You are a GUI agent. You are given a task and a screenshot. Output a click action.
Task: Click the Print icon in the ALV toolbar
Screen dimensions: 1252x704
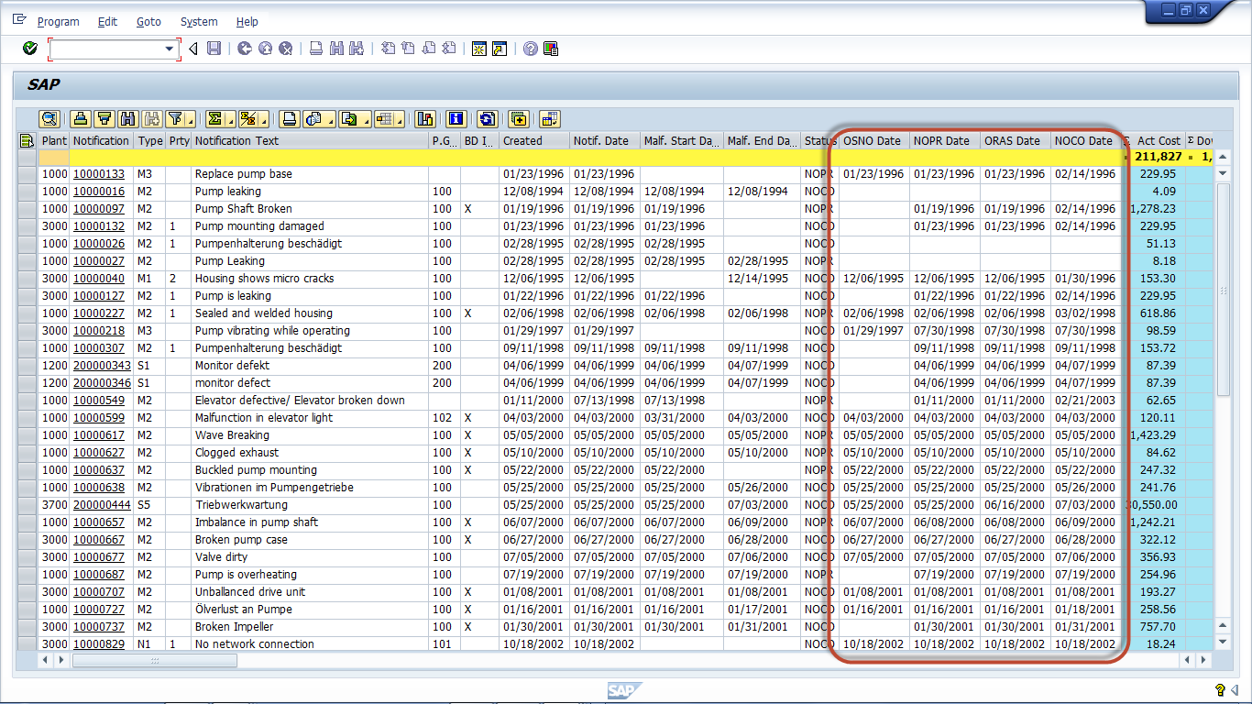290,119
